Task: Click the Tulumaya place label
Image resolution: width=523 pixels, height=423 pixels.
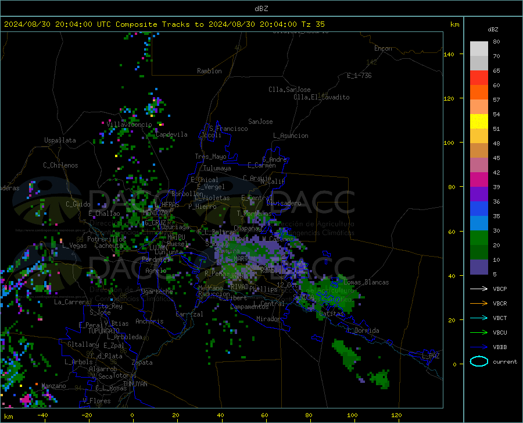Action: pos(217,168)
